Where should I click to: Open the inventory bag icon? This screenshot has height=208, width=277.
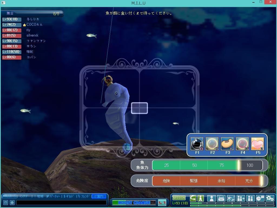coord(221,198)
